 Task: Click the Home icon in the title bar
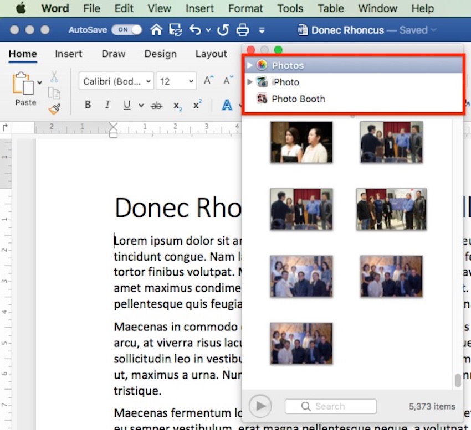click(157, 30)
